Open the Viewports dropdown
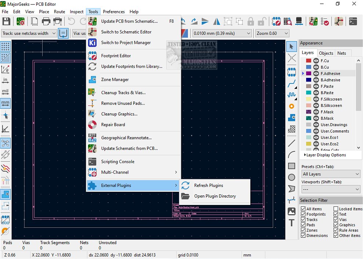This screenshot has width=363, height=259. click(331, 189)
